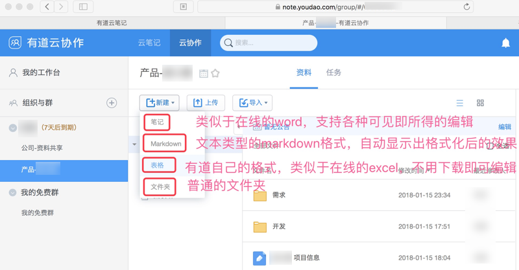
Task: Switch to the 任务 tab
Action: click(x=333, y=73)
